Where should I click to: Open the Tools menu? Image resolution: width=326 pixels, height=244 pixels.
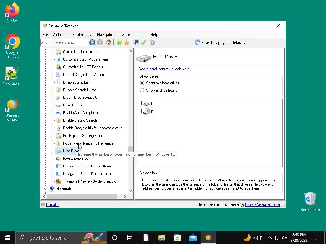[x=140, y=35]
